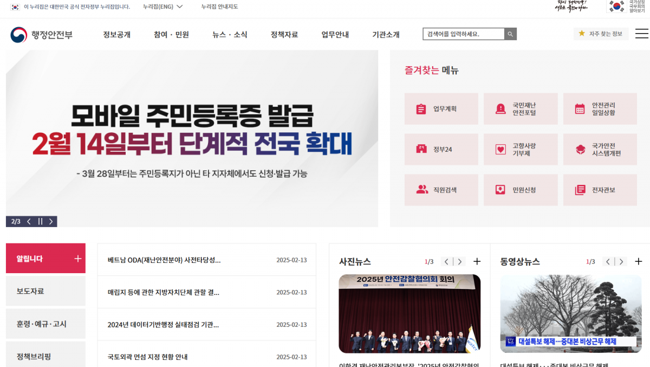Open the 민원신청 shortcut tile
650x367 pixels.
[521, 190]
